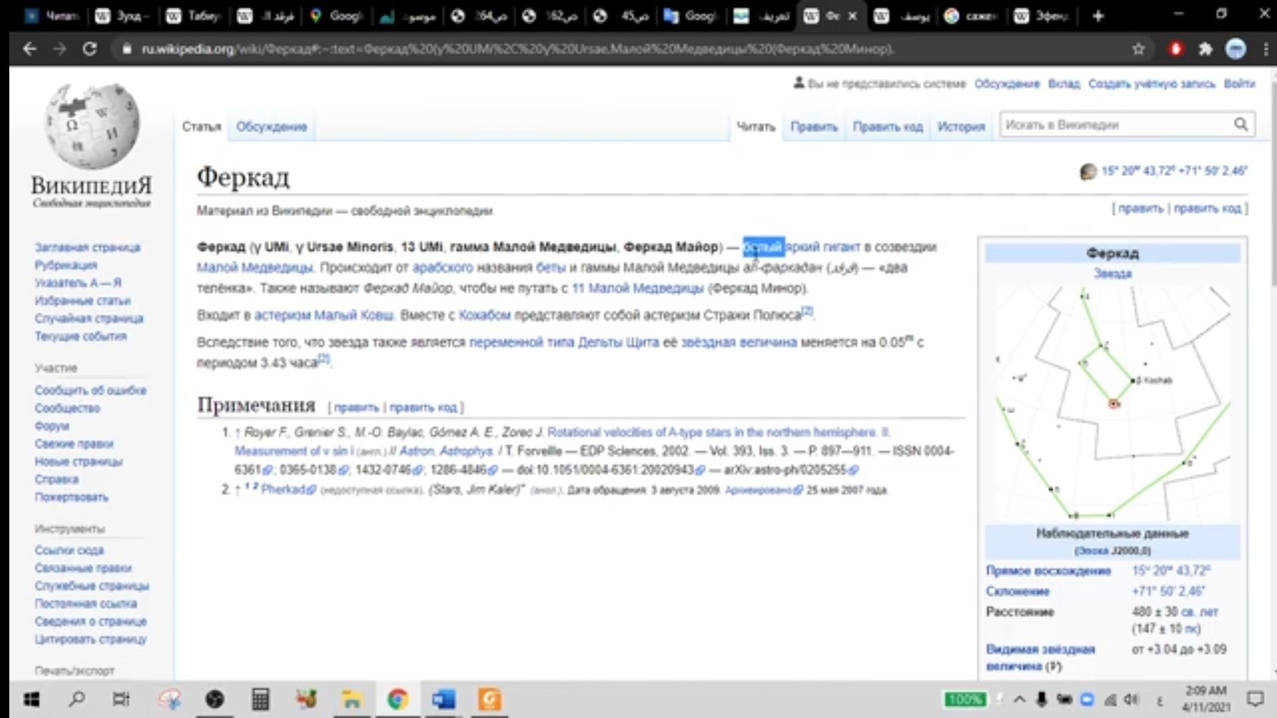The width and height of the screenshot is (1277, 718).
Task: Click the red extension icon in toolbar
Action: point(1175,49)
